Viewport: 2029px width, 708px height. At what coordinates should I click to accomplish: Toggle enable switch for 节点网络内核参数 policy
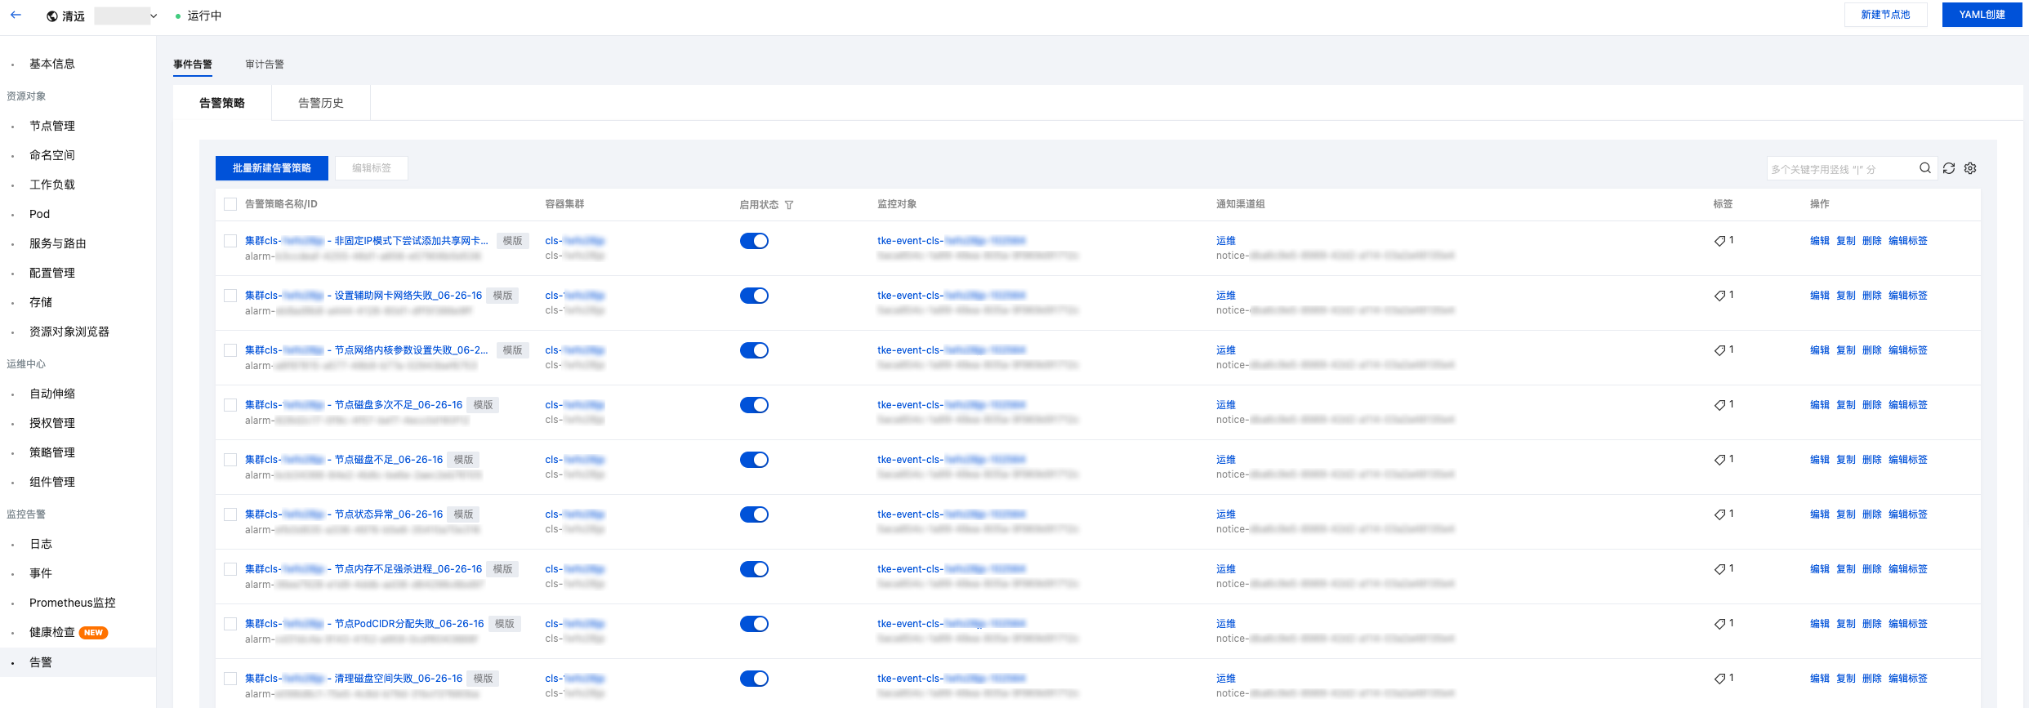tap(754, 350)
